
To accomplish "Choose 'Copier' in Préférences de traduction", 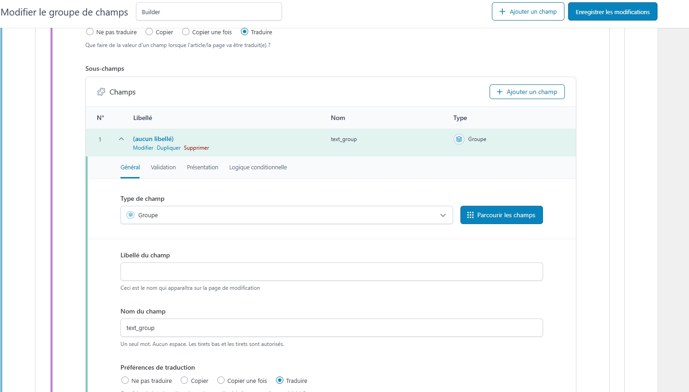I will 184,381.
